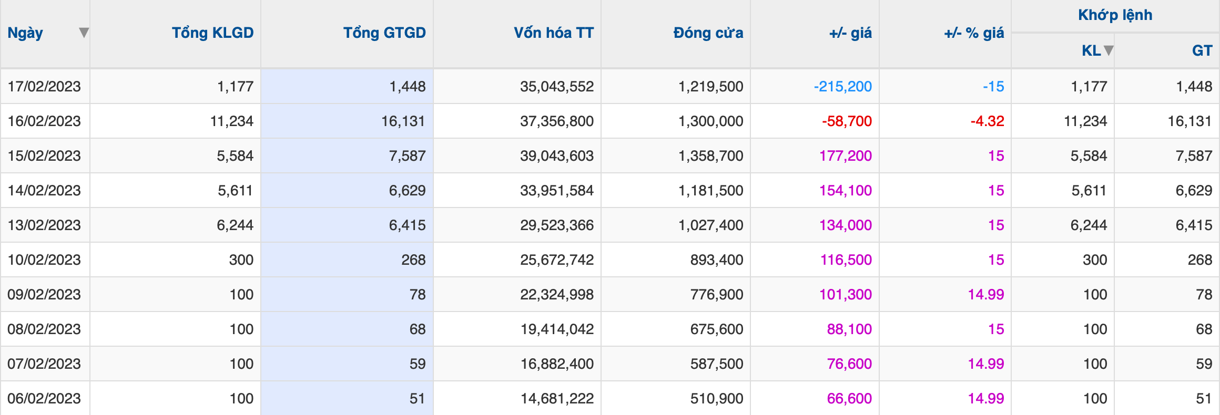This screenshot has height=415, width=1220.
Task: Click market cap 33,951,584 cell
Action: click(557, 191)
